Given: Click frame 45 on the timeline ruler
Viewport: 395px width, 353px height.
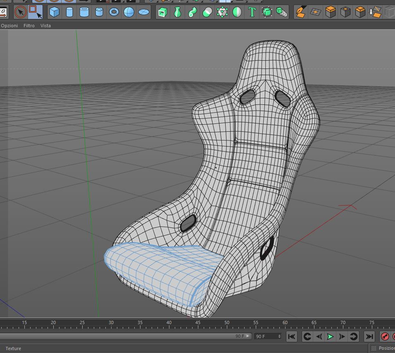Looking at the screenshot, I should click(x=198, y=324).
